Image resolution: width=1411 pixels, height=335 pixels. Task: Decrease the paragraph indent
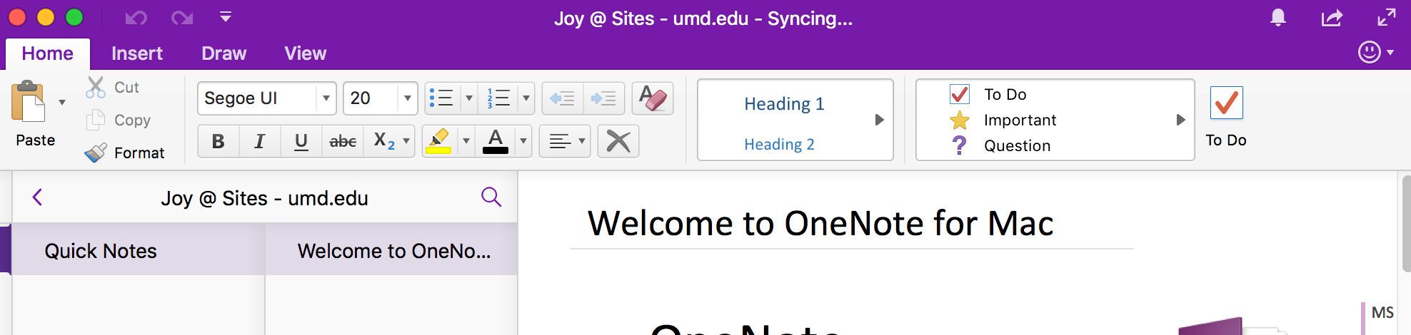point(563,98)
